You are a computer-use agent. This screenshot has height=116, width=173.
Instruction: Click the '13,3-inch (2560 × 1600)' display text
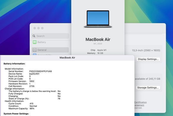coord(146,50)
